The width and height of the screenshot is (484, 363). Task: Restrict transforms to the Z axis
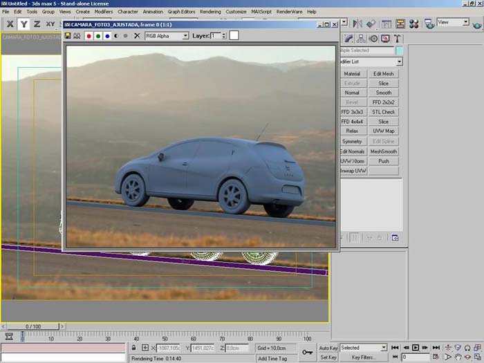(x=37, y=24)
